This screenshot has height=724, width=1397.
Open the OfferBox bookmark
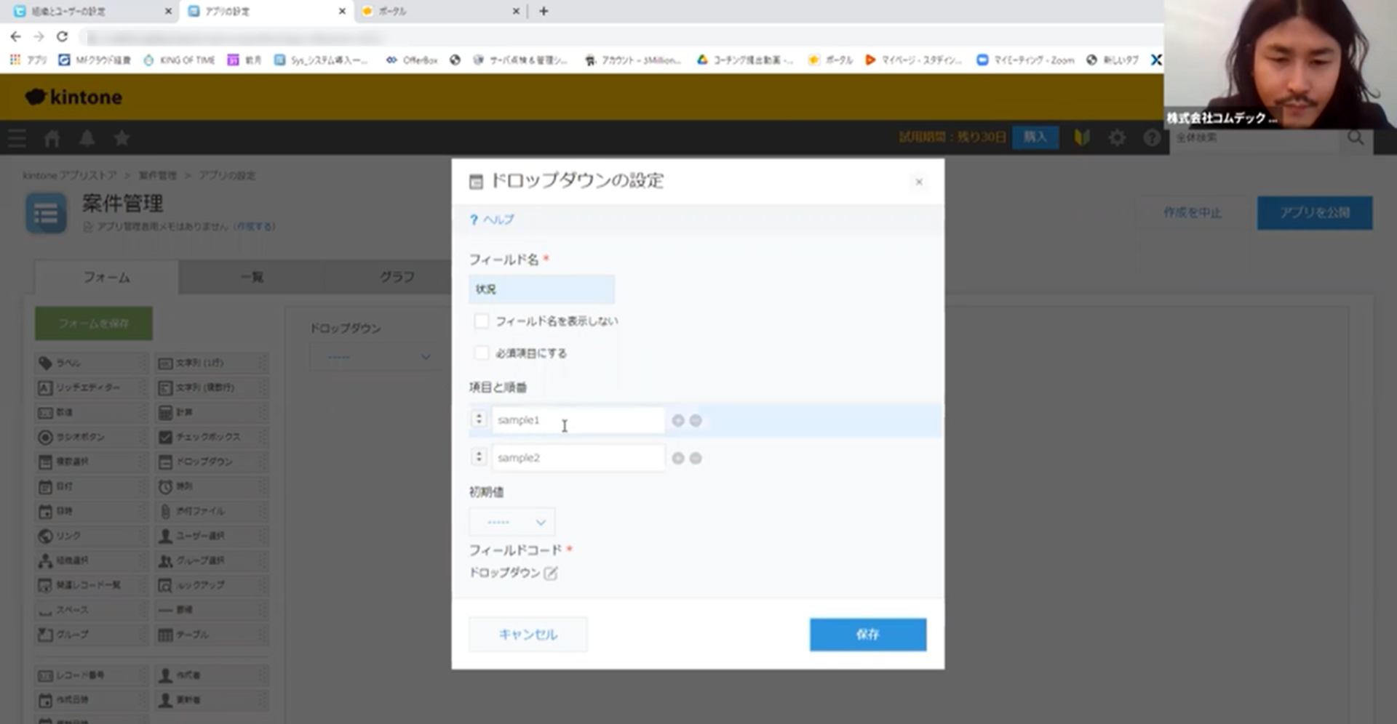[x=412, y=60]
